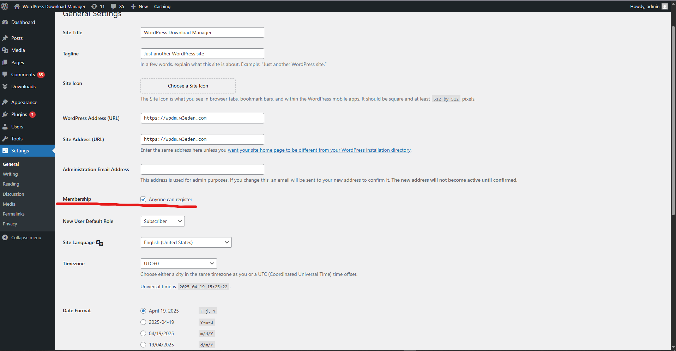The image size is (676, 351).
Task: Select the 2025-04-19 date format
Action: coord(143,322)
